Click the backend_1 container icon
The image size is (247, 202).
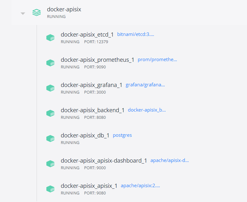point(50,113)
